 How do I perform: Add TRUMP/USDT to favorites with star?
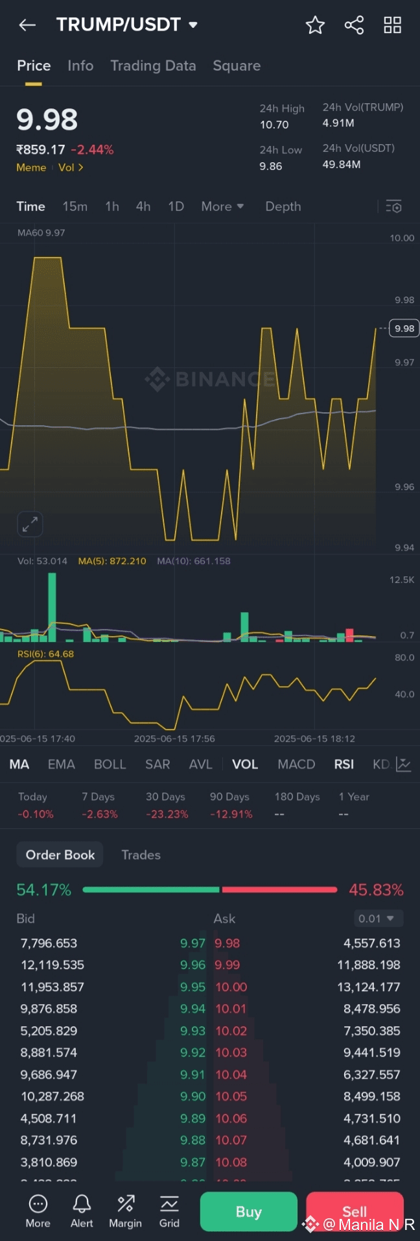(315, 25)
